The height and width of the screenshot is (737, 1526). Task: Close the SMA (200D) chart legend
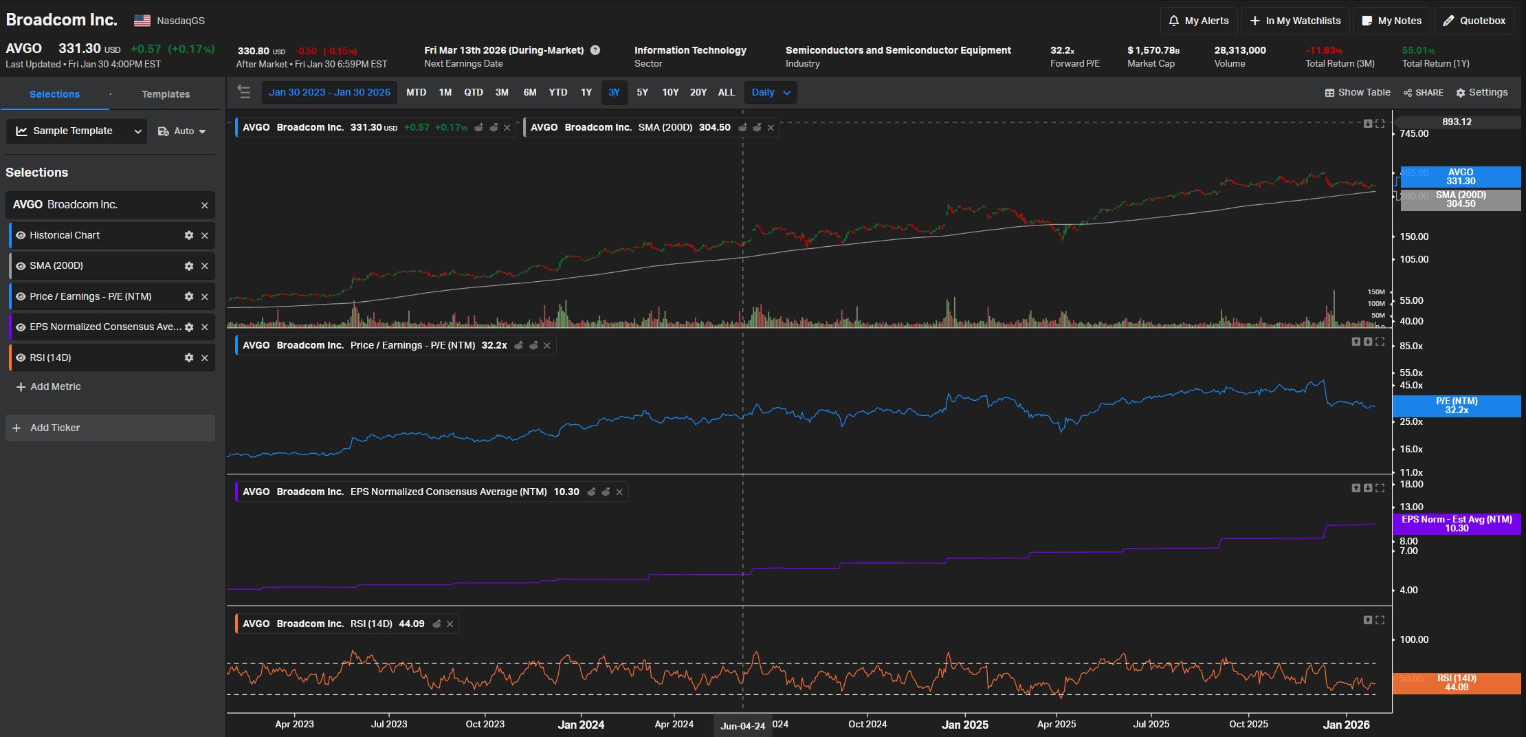(771, 128)
